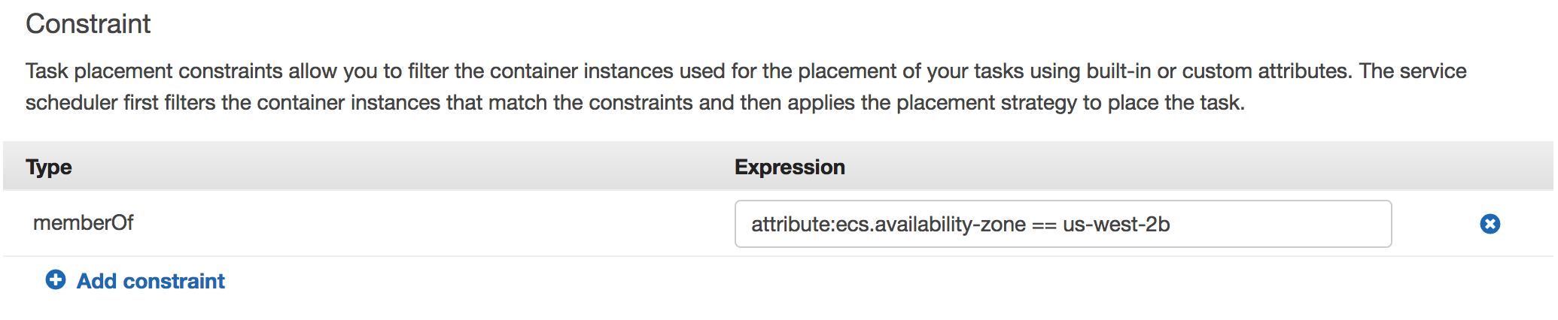The width and height of the screenshot is (1558, 320).
Task: Click "us-west-2b" value in the expression field
Action: click(1116, 225)
